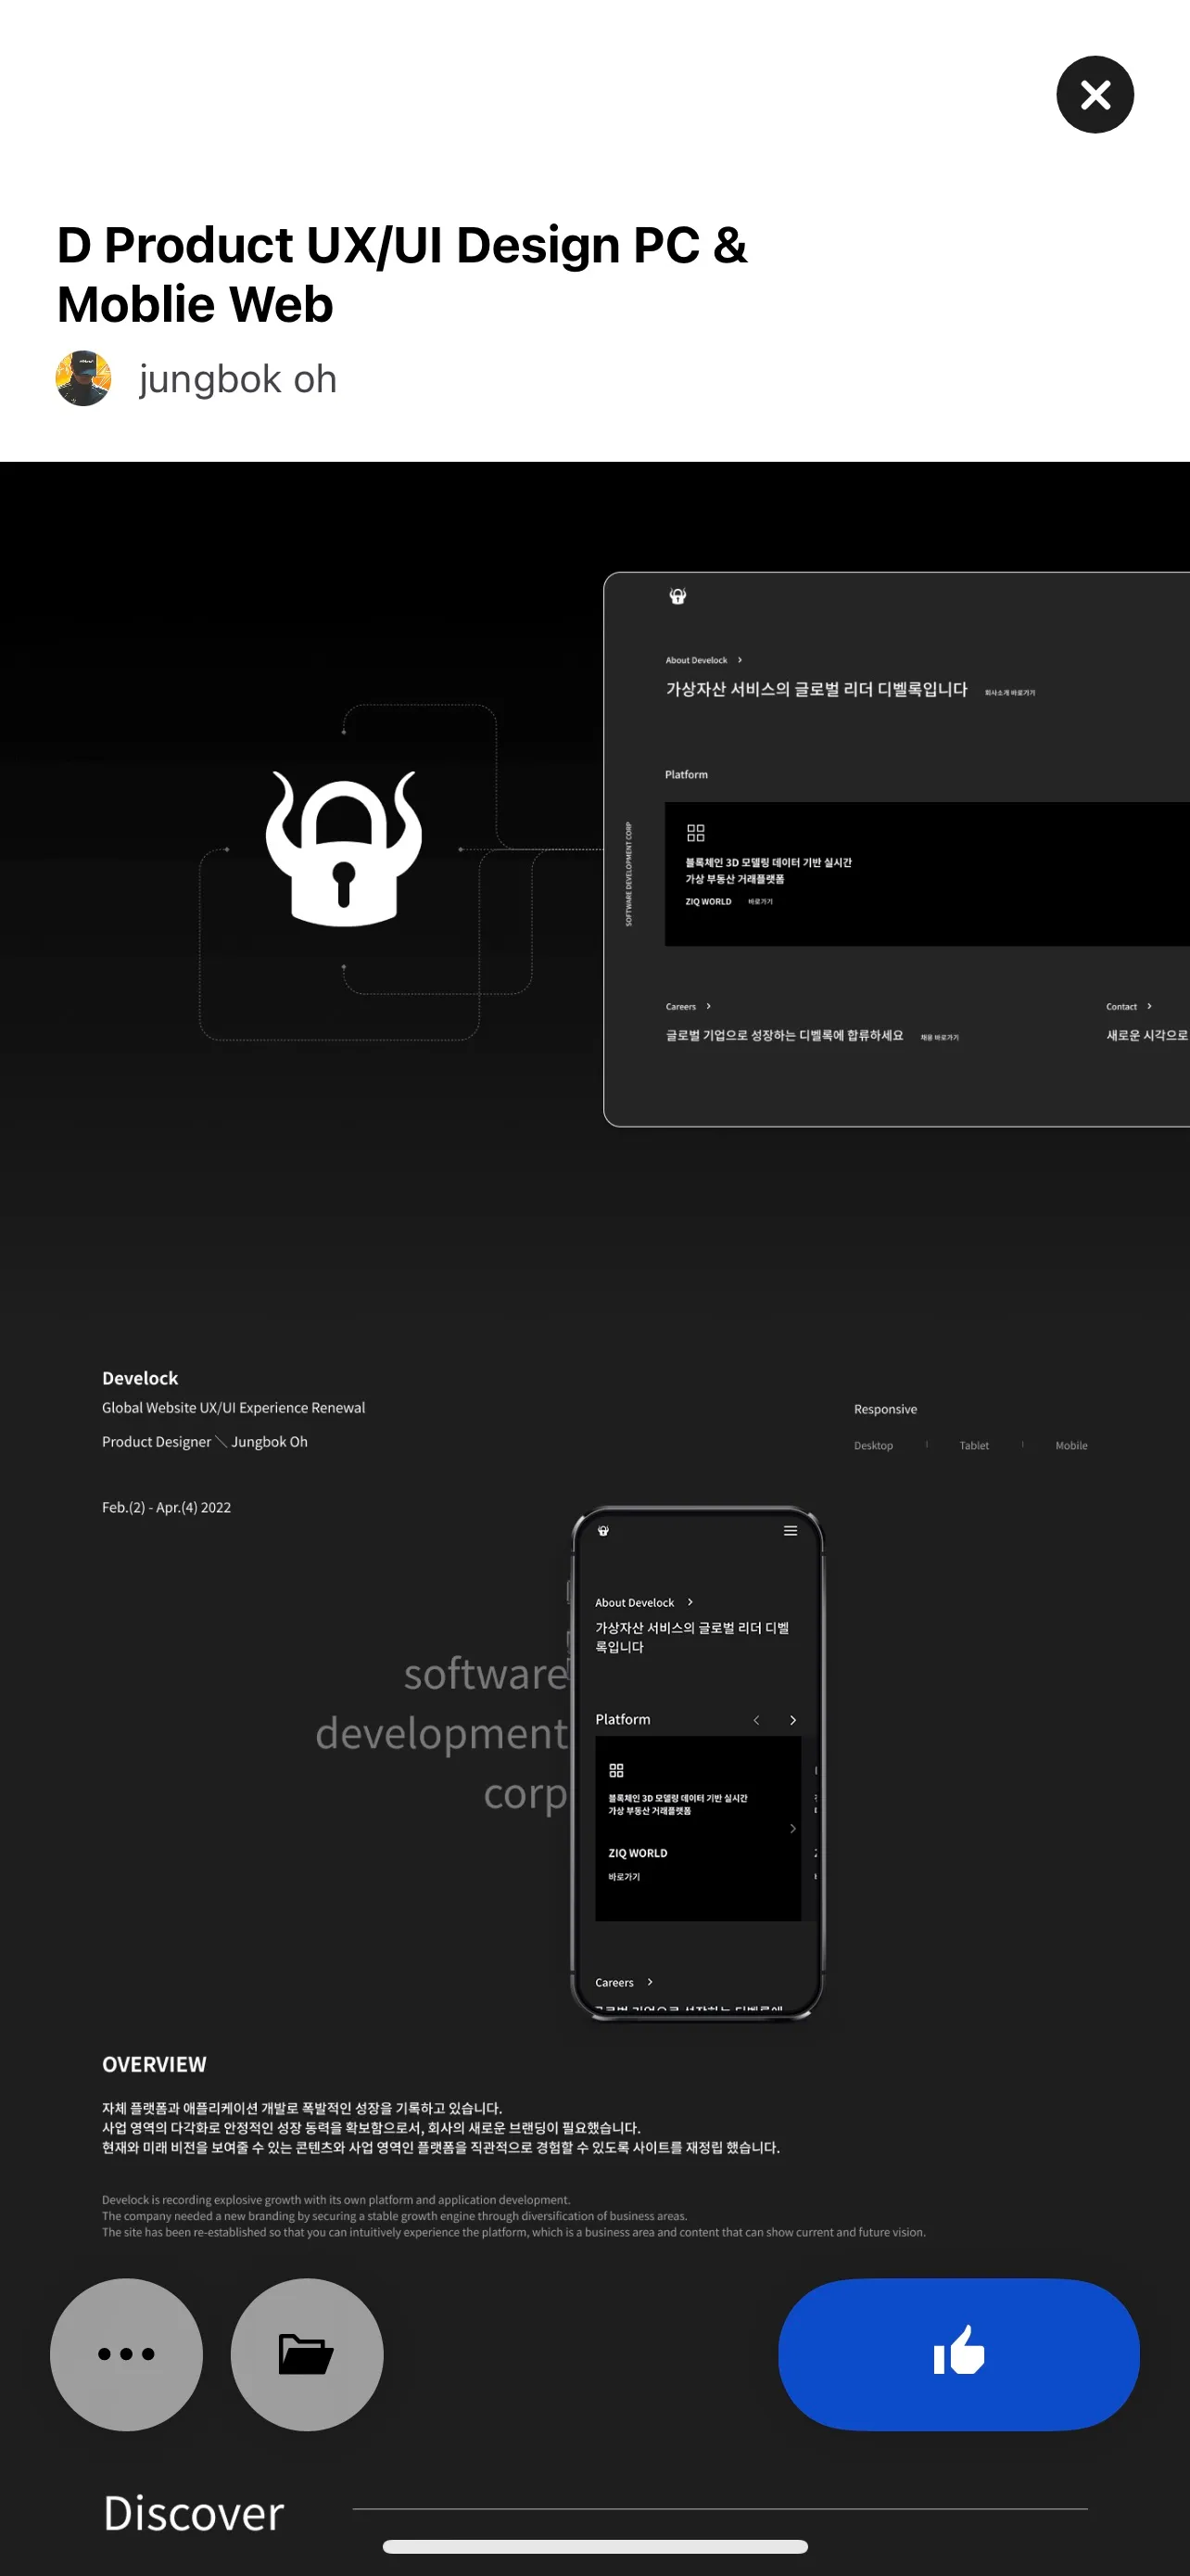Tap the Discover heading
This screenshot has width=1190, height=2576.
coord(194,2513)
